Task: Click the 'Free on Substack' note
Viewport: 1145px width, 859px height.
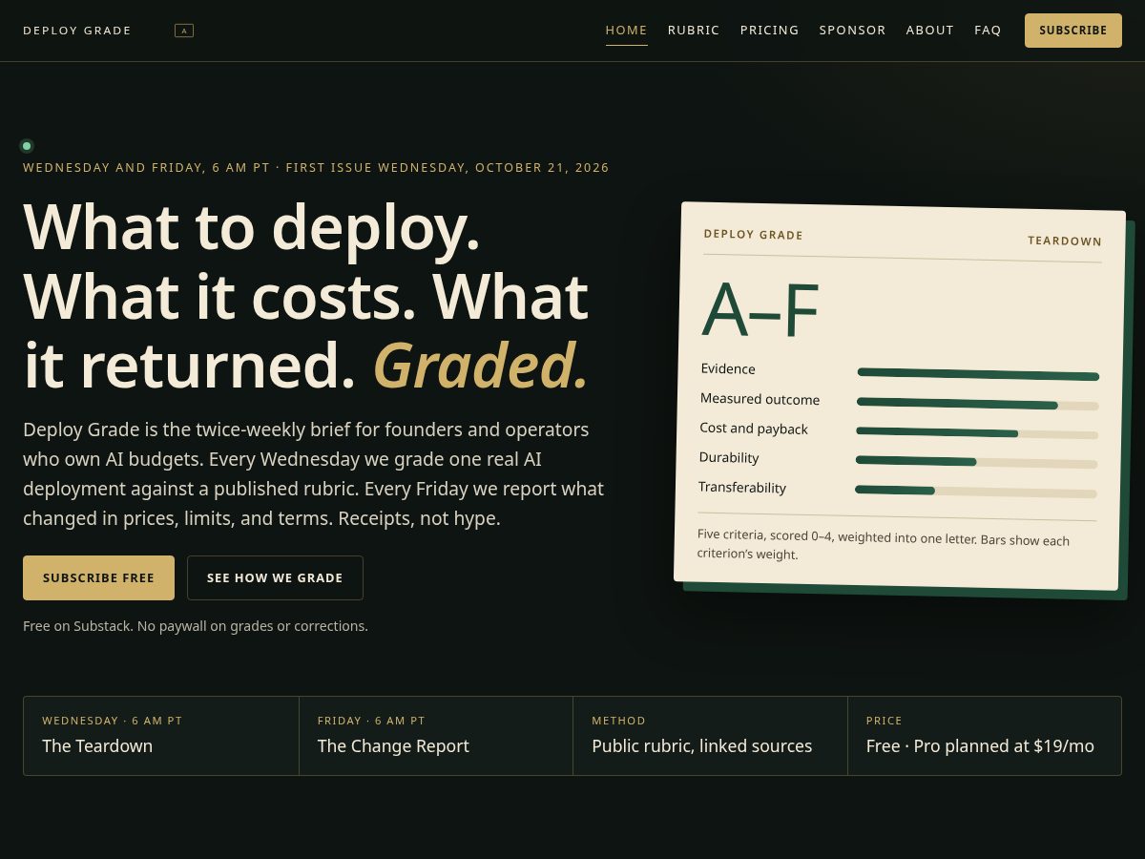Action: [196, 626]
